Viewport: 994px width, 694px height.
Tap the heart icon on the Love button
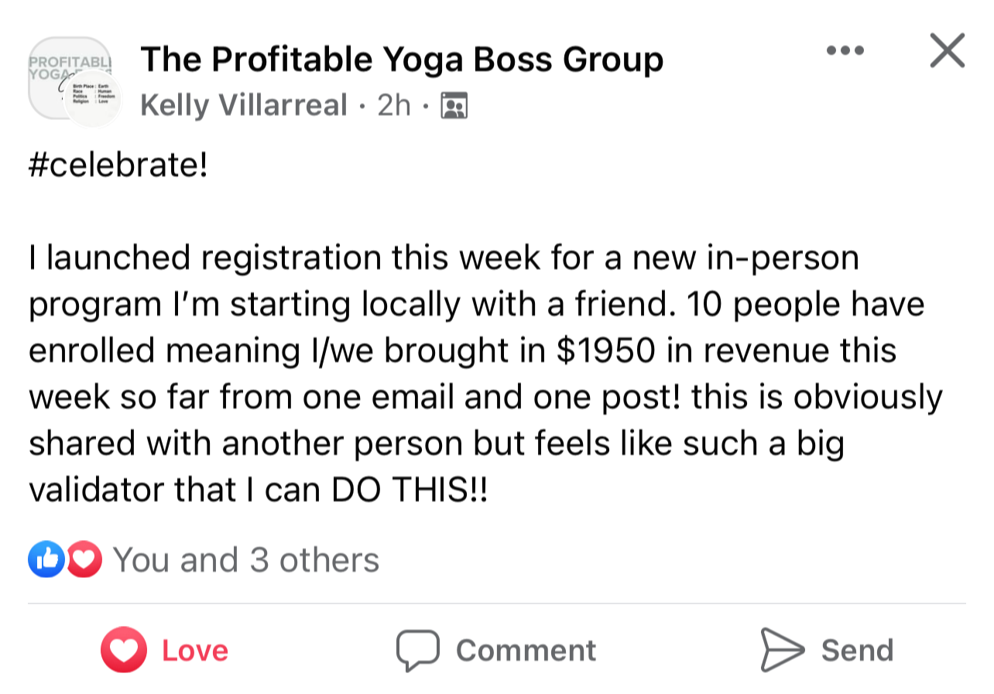[123, 650]
